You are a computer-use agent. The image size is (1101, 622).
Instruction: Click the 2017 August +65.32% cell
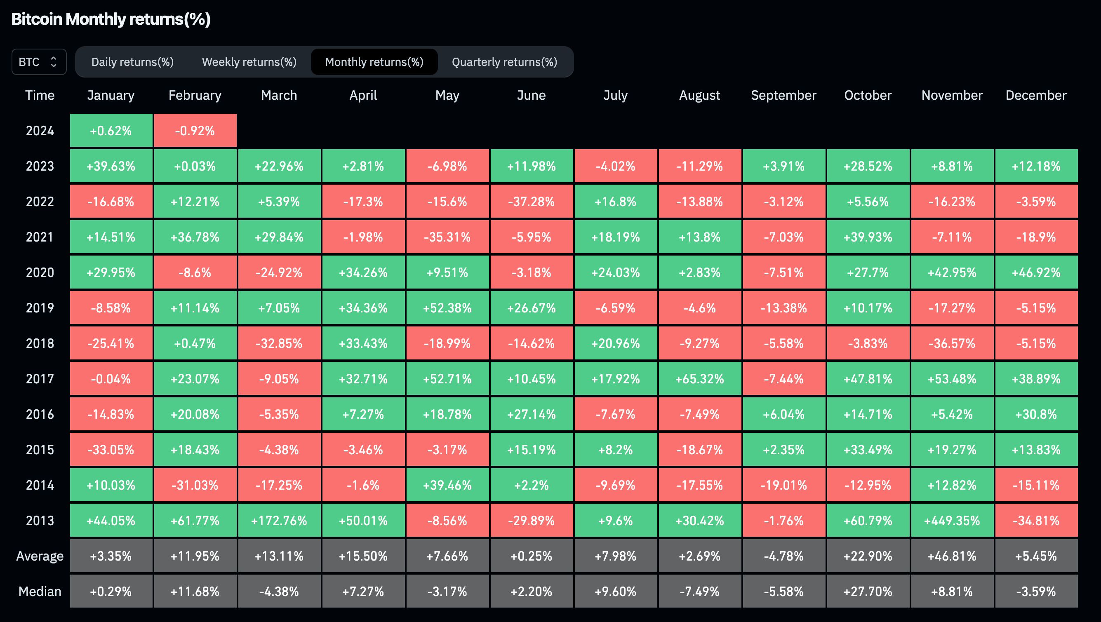[x=700, y=378]
